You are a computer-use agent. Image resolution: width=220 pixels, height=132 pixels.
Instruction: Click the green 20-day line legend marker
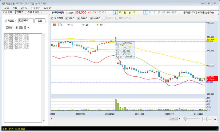83,25
